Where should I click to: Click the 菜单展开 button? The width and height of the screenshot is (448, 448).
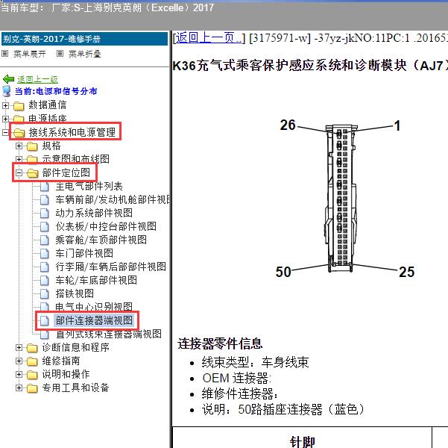[x=30, y=54]
